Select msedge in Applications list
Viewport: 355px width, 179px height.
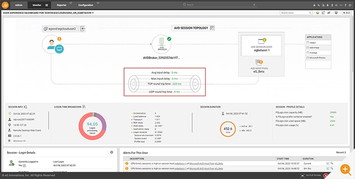click(x=318, y=52)
